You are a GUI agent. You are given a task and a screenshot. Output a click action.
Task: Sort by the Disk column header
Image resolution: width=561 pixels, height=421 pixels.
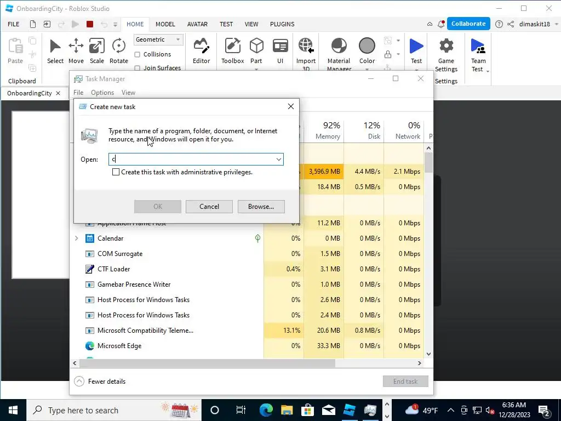point(364,130)
